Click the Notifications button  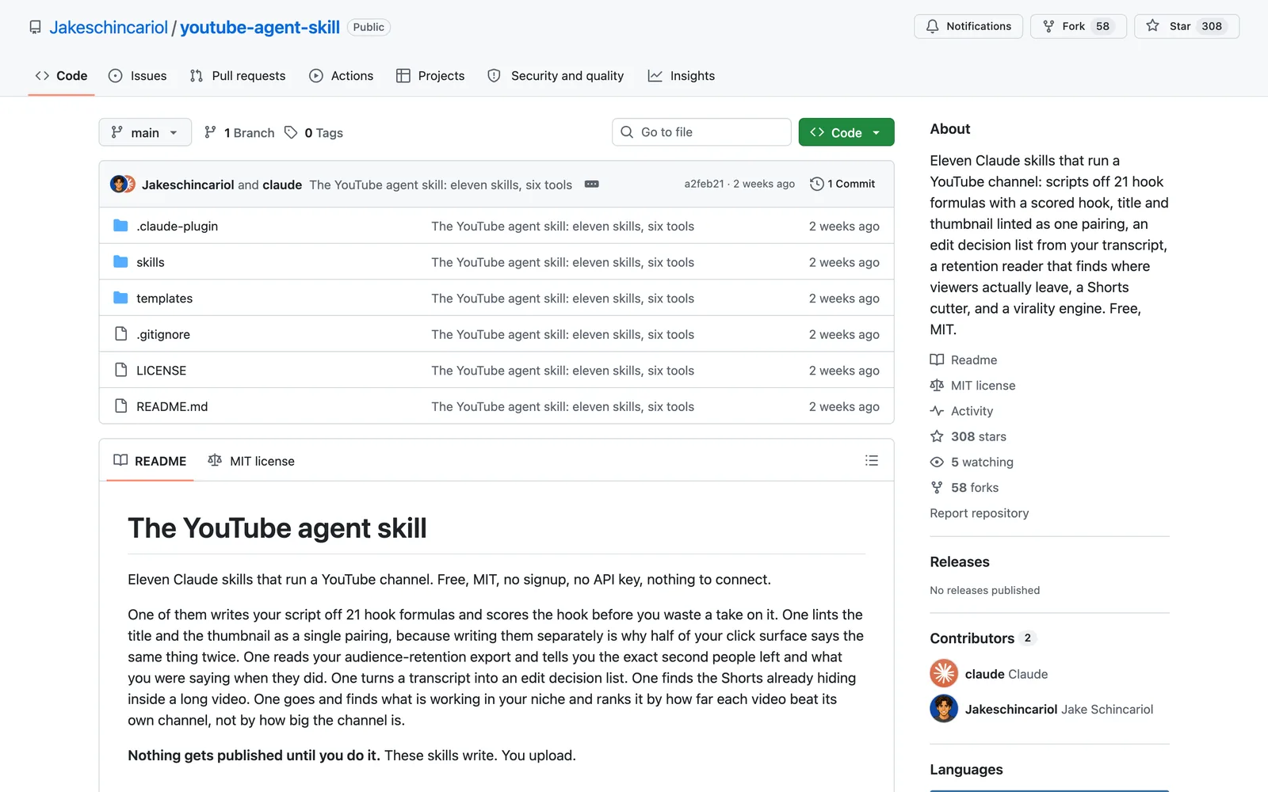(x=968, y=26)
